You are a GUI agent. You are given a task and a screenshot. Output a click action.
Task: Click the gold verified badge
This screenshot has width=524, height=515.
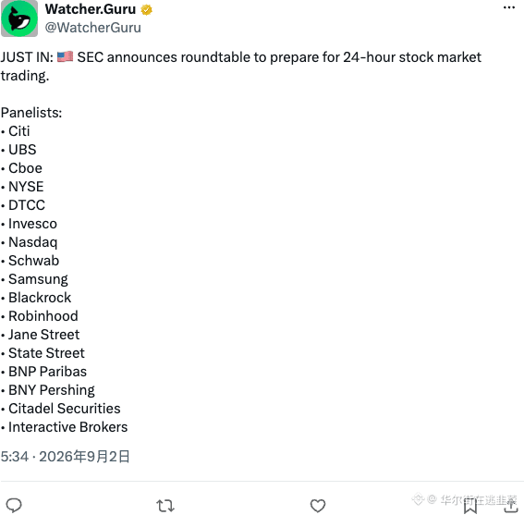[x=146, y=10]
